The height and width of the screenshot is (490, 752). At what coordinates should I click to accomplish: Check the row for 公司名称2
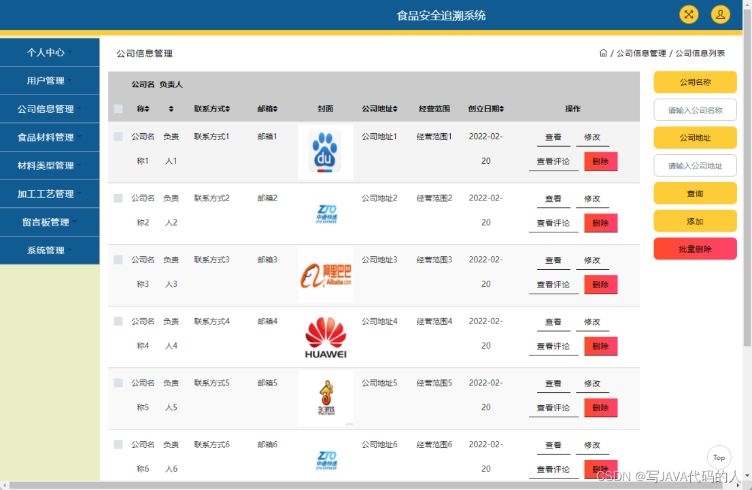pos(118,198)
